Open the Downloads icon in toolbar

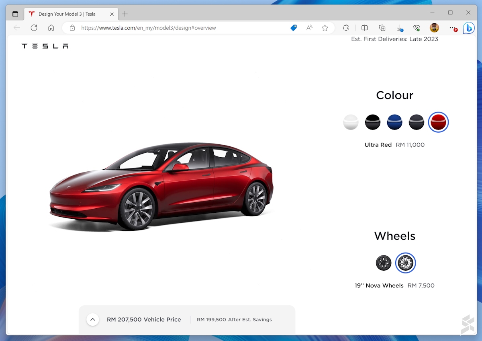399,28
